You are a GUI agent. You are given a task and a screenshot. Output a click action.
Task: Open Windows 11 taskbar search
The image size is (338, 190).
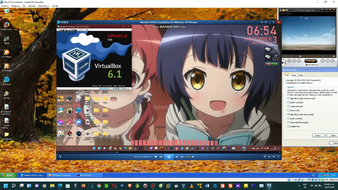point(13,186)
